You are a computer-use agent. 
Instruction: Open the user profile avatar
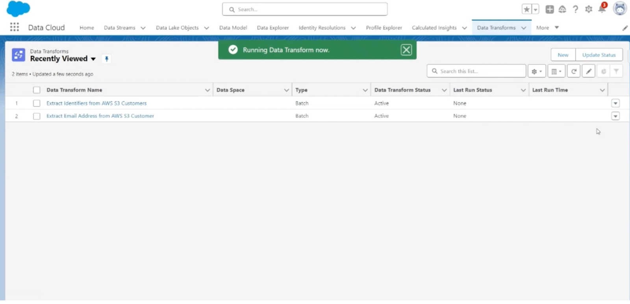[x=620, y=9]
